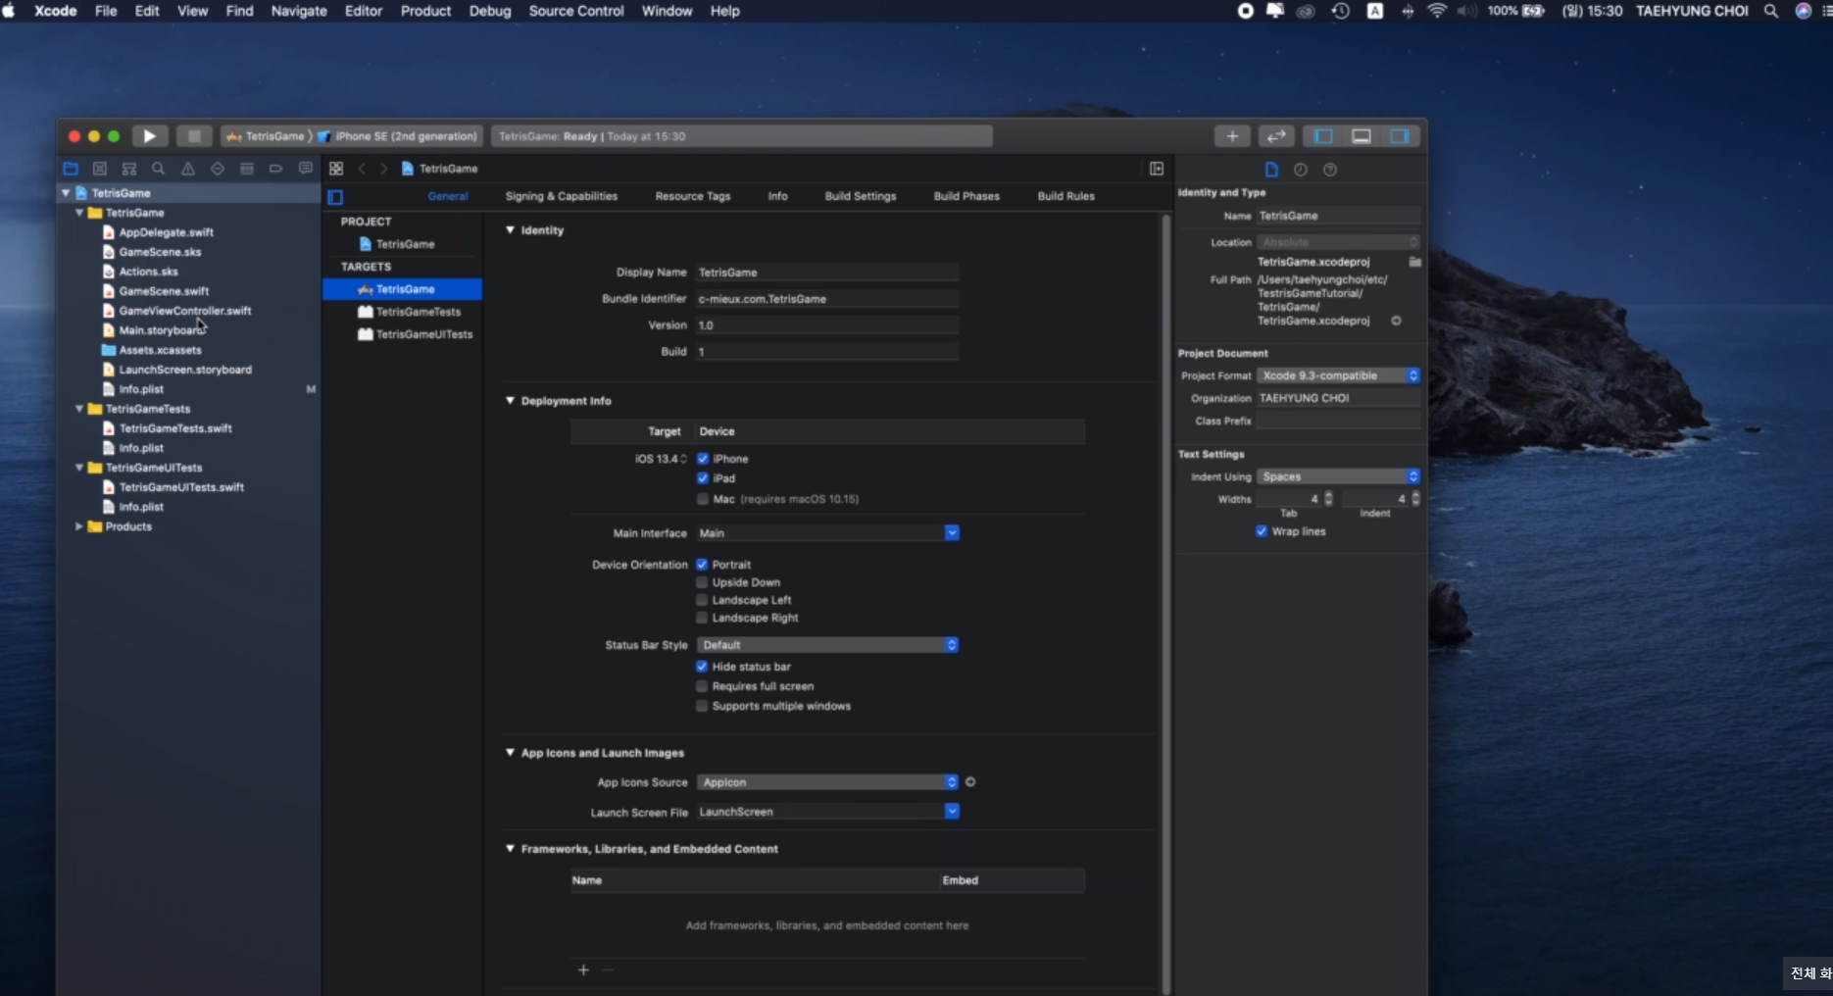Enable the Mac device checkbox
This screenshot has height=996, width=1833.
point(703,499)
